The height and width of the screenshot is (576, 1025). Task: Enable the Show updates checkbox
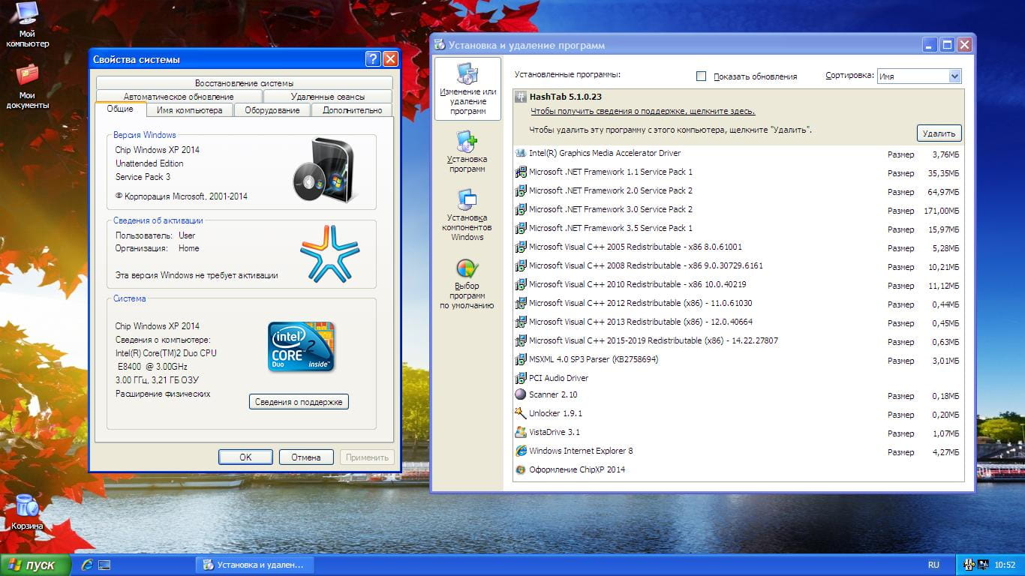pyautogui.click(x=702, y=76)
